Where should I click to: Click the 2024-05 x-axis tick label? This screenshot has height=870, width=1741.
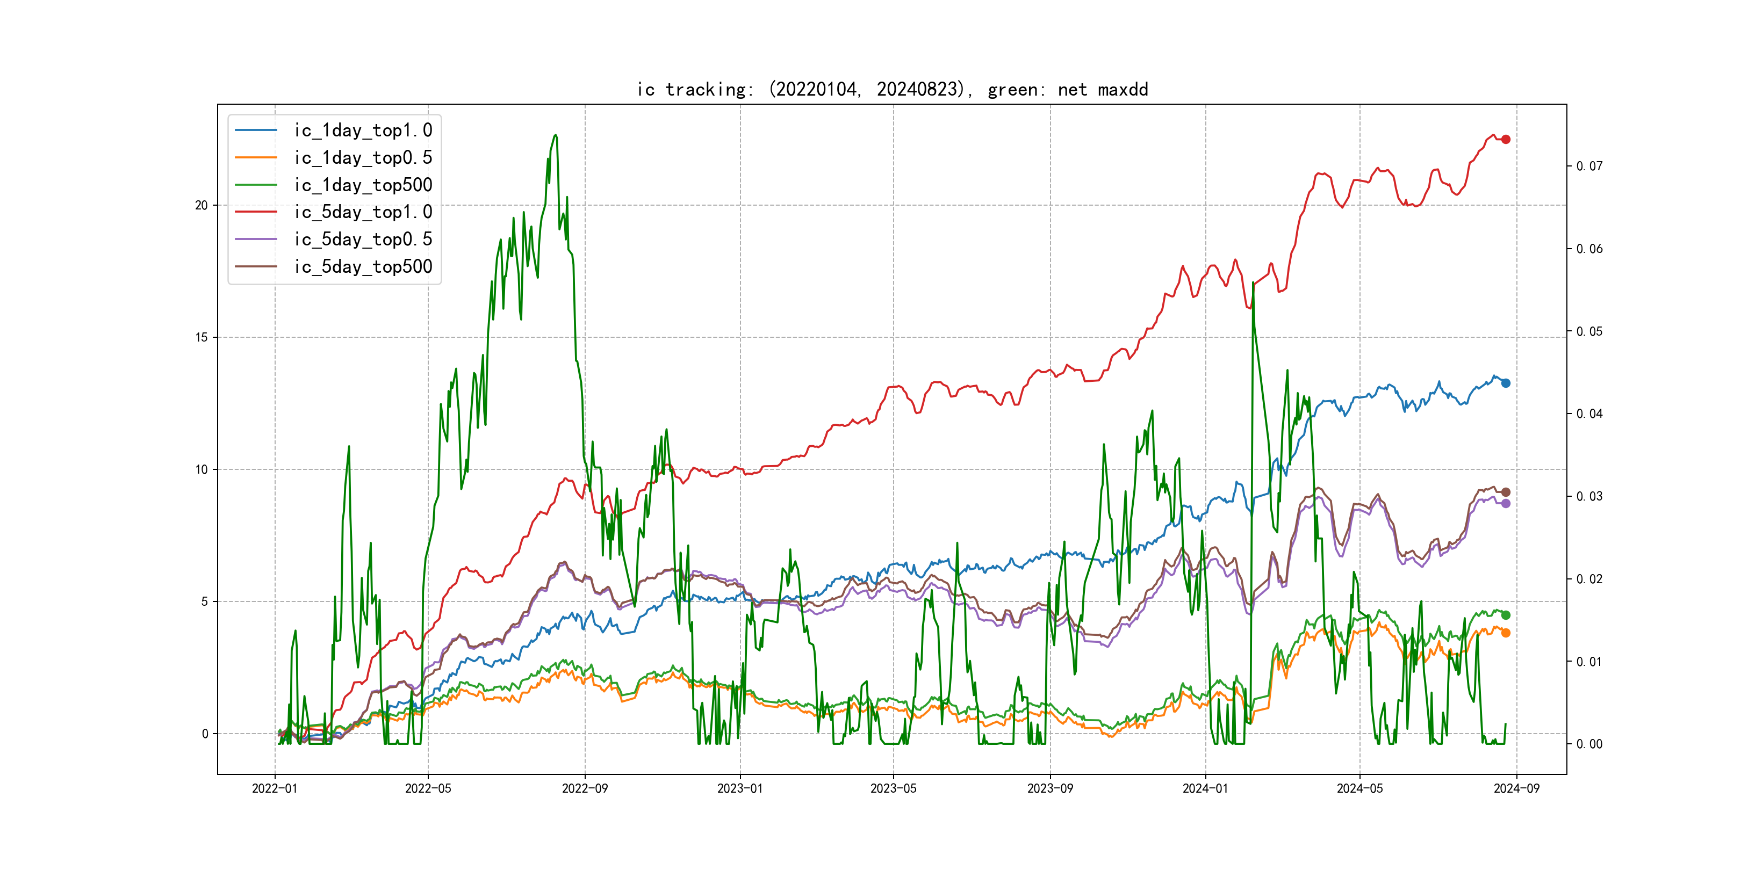(1360, 788)
